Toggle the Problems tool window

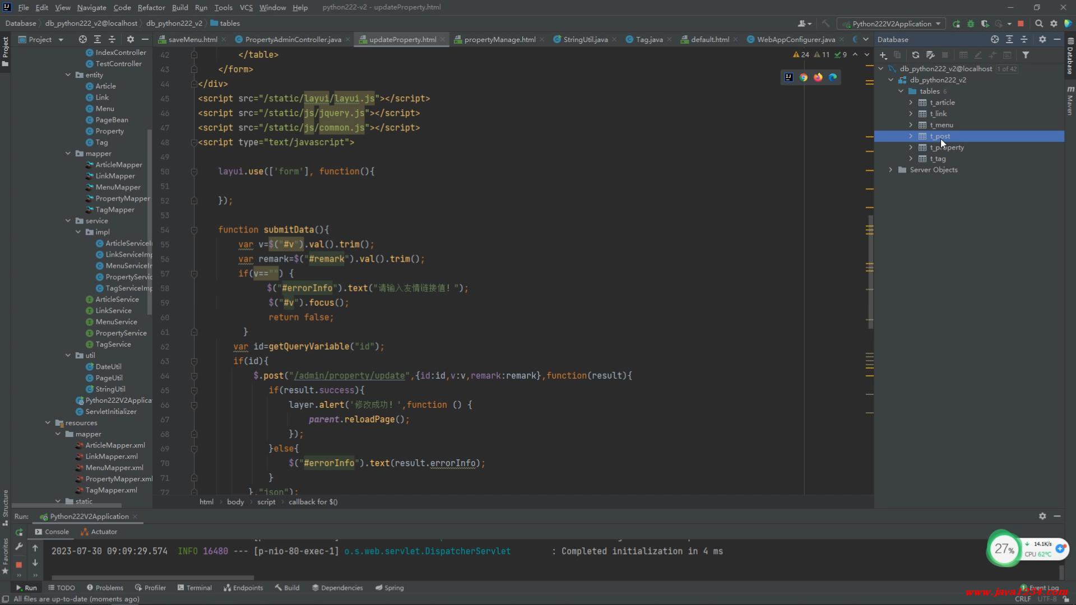pos(105,588)
